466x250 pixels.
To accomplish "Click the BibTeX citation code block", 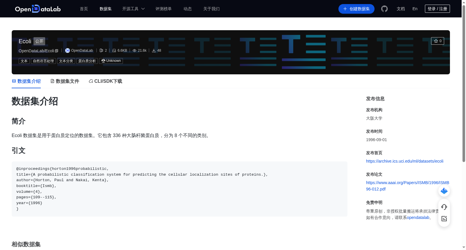I will coord(179,189).
